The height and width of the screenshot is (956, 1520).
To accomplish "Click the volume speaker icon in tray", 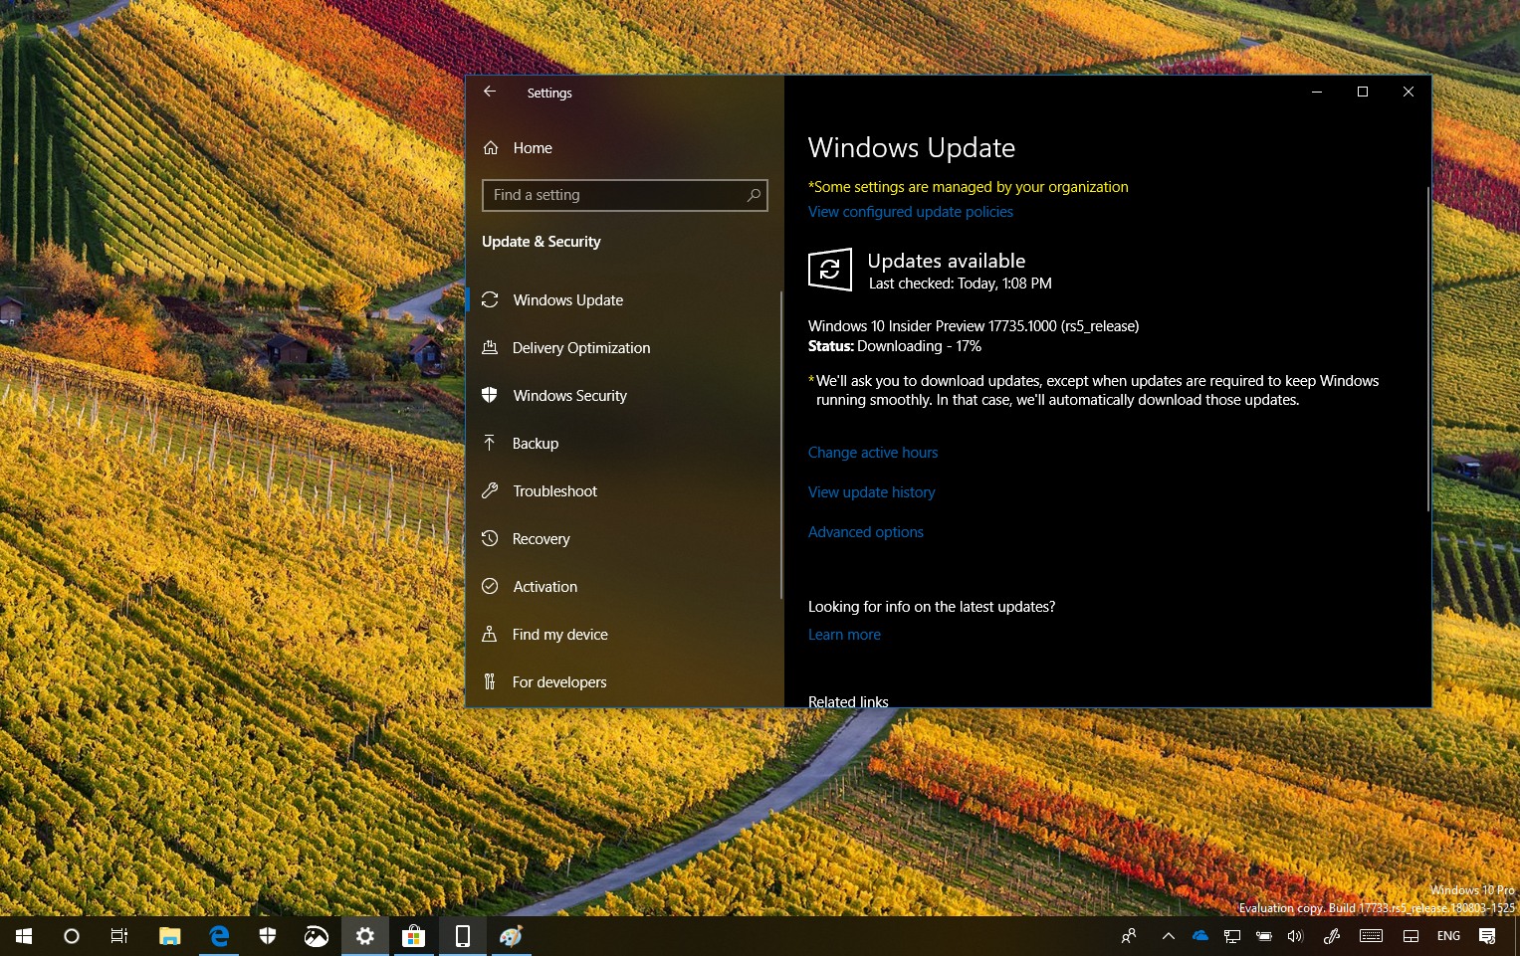I will click(x=1295, y=935).
